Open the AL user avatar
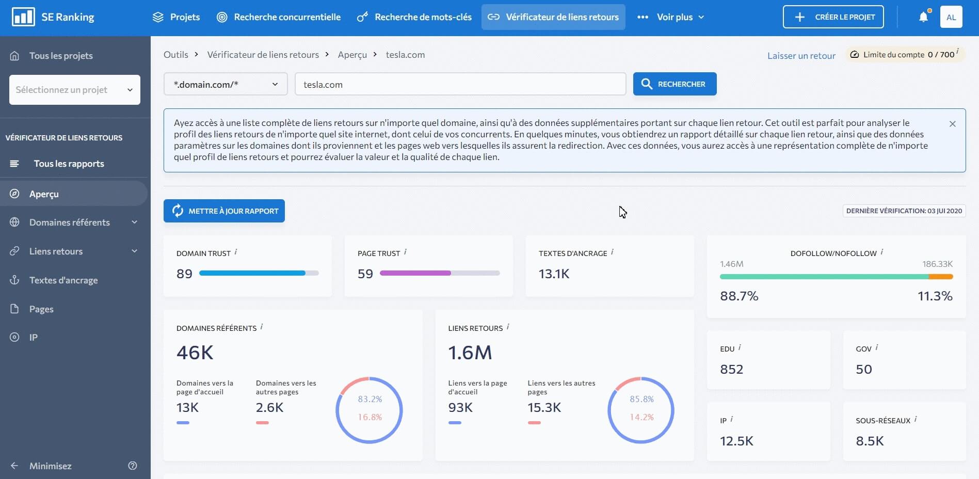 point(951,17)
